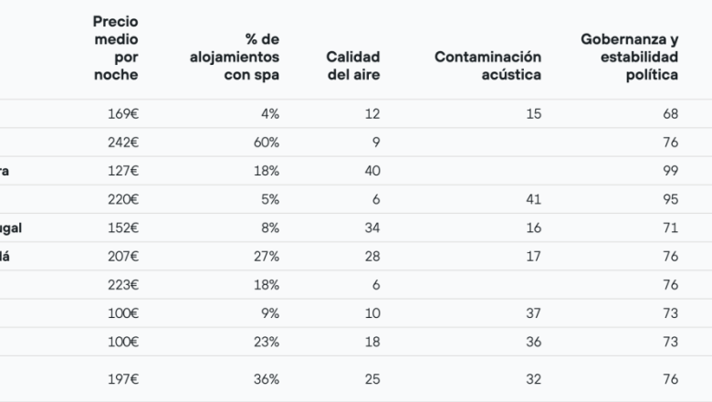Image resolution: width=712 pixels, height=402 pixels.
Task: Click the 152€ price cell
Action: point(123,227)
